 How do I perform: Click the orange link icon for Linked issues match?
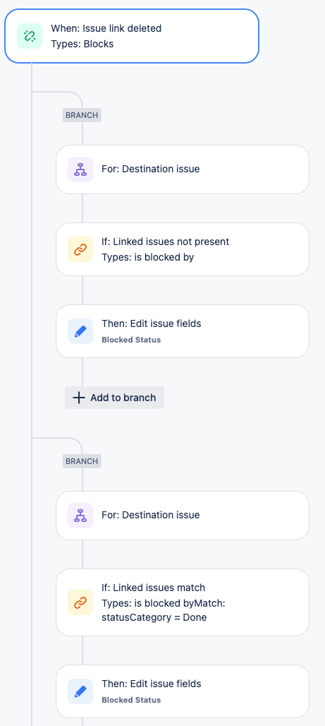80,602
